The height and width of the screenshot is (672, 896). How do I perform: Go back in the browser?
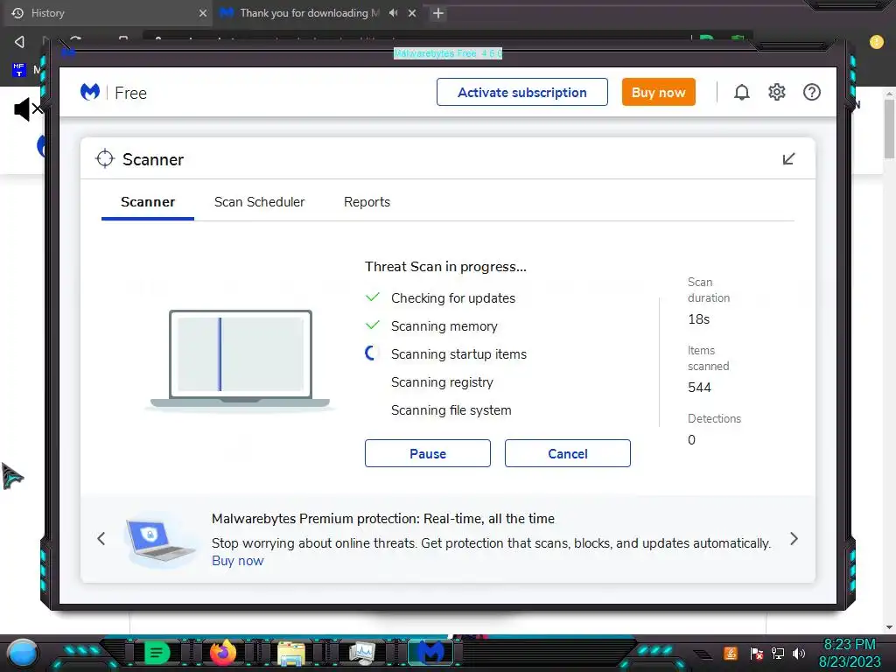(x=19, y=42)
